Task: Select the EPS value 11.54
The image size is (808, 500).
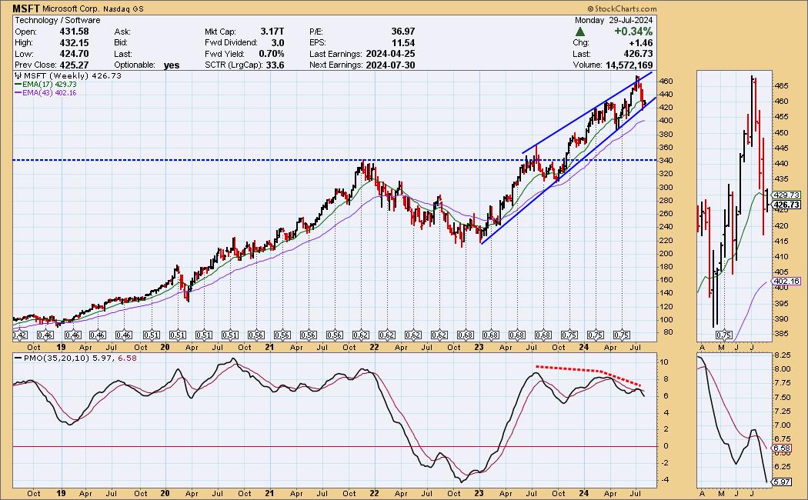Action: pos(403,43)
